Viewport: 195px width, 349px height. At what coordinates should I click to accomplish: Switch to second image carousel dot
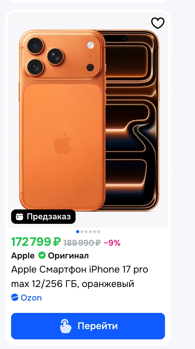tap(82, 232)
